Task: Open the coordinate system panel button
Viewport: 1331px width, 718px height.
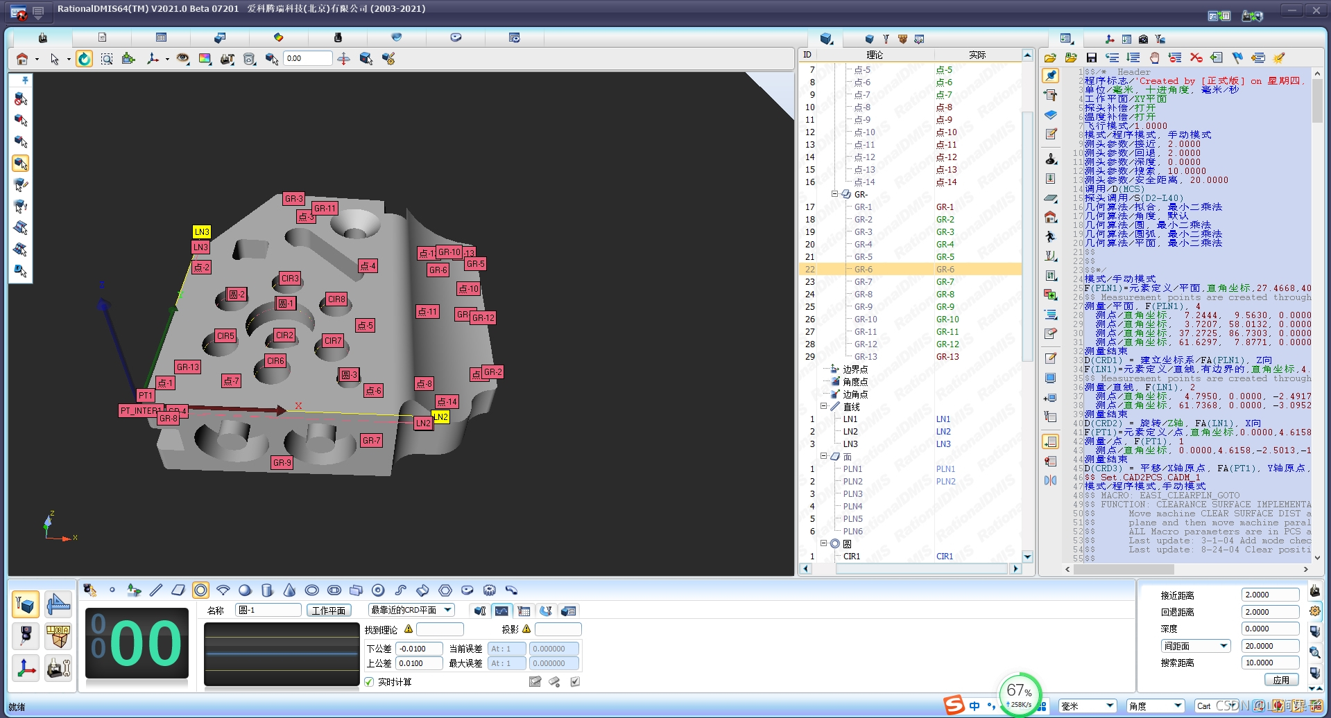Action: (x=26, y=668)
